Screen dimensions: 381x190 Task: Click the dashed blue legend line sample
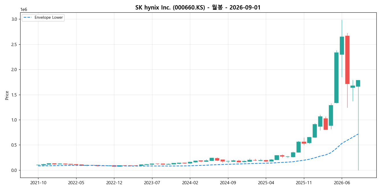[x=28, y=18]
